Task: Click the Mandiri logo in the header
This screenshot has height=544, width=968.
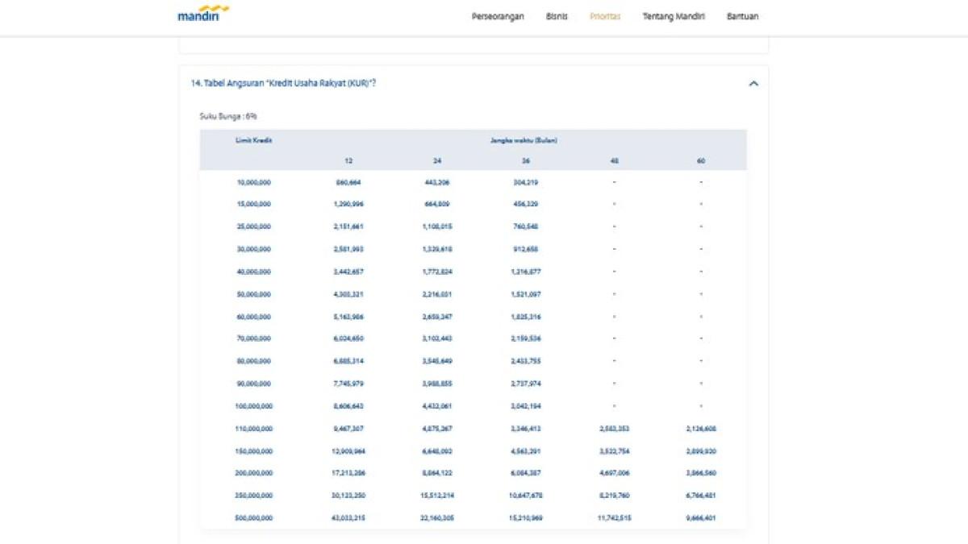Action: pos(203,14)
